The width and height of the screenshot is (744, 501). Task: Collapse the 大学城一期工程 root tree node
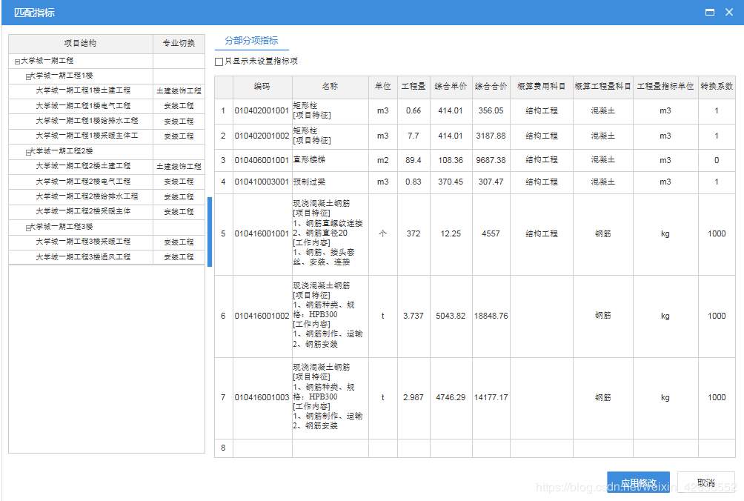[x=15, y=59]
